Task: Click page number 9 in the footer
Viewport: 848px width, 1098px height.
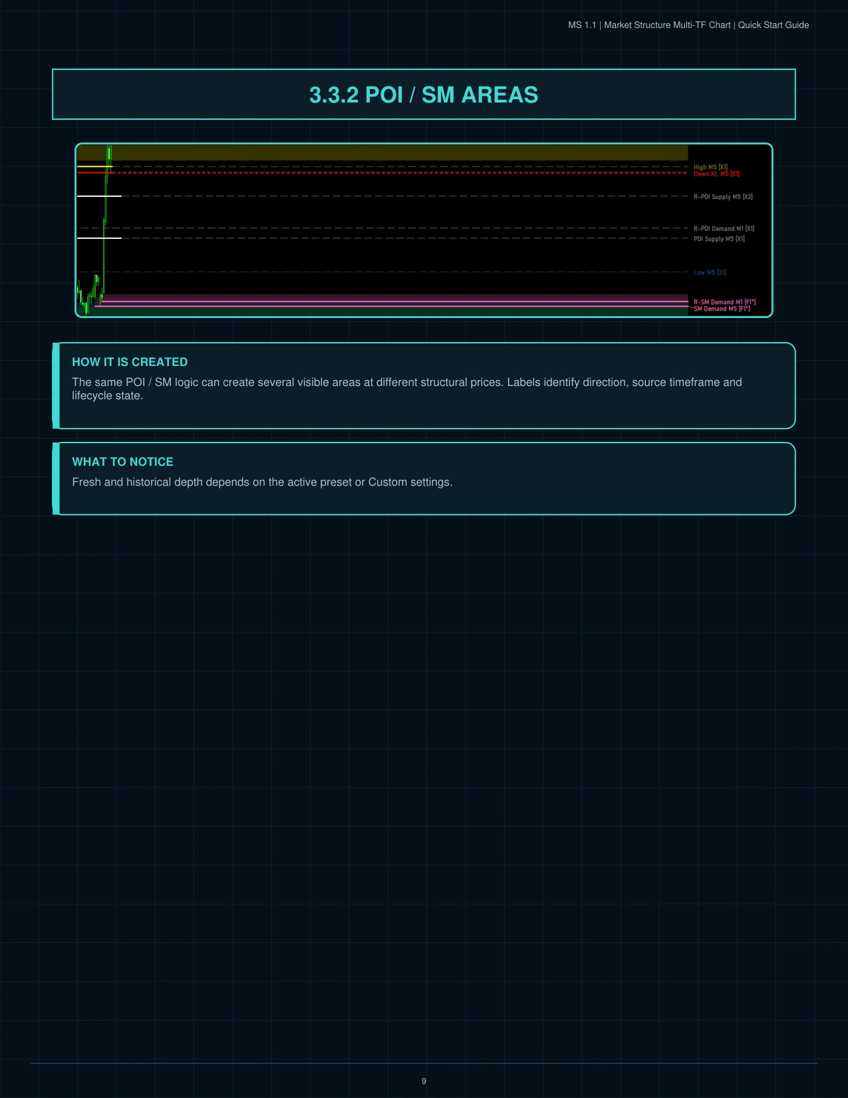Action: tap(424, 1081)
